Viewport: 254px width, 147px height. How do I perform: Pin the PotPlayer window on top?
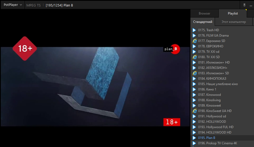tap(244, 5)
